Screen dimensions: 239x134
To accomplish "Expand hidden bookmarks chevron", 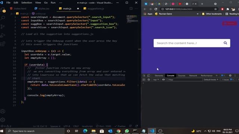I will tap(198, 14).
